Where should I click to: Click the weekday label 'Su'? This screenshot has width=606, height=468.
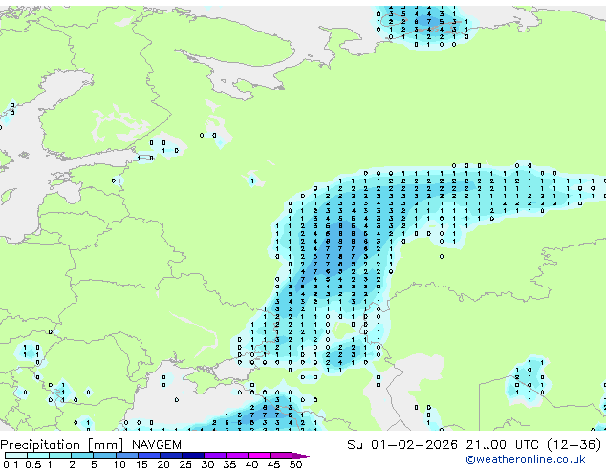pyautogui.click(x=355, y=445)
